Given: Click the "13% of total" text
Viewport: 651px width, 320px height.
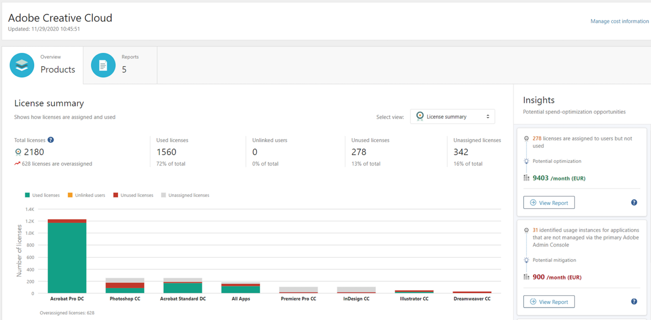Looking at the screenshot, I should pyautogui.click(x=366, y=164).
